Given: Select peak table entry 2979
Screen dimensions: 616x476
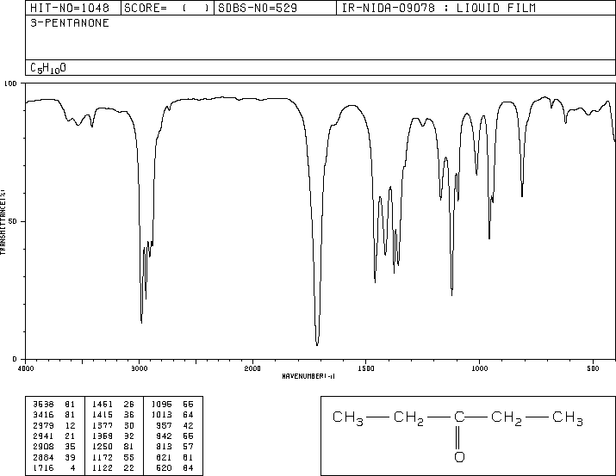Looking at the screenshot, I should click(x=43, y=425).
